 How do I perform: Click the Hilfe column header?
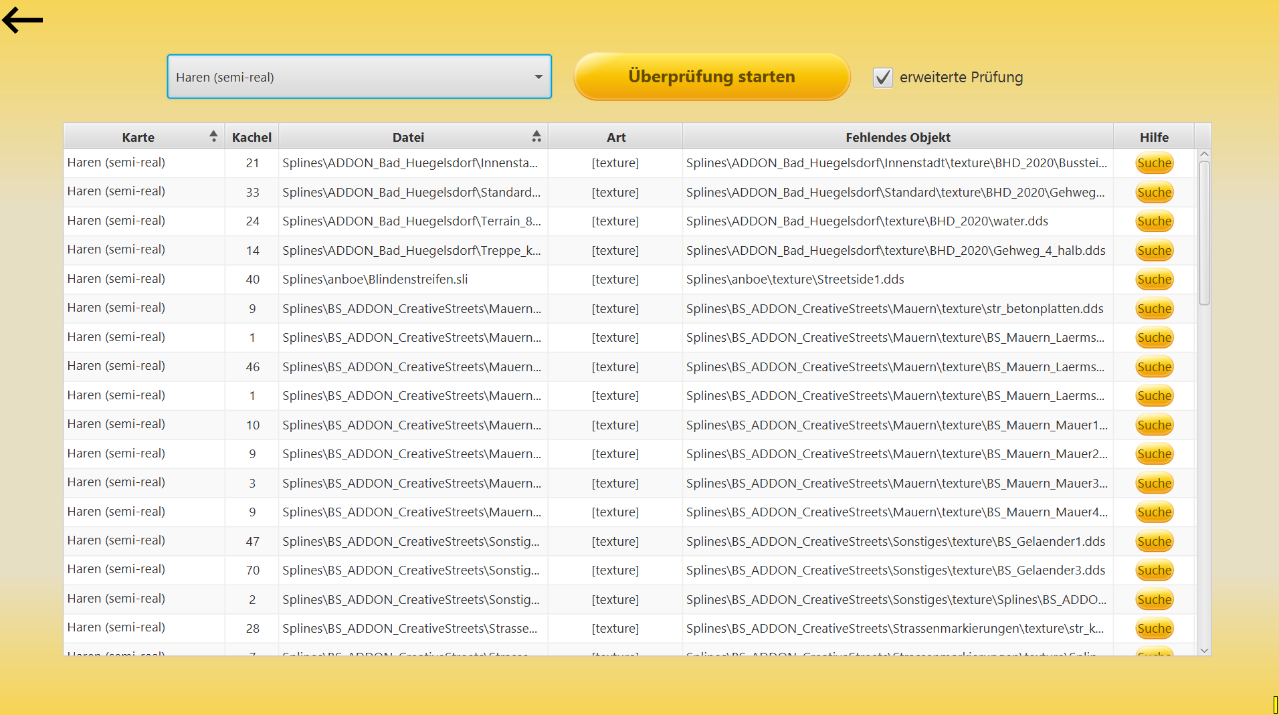click(x=1153, y=137)
